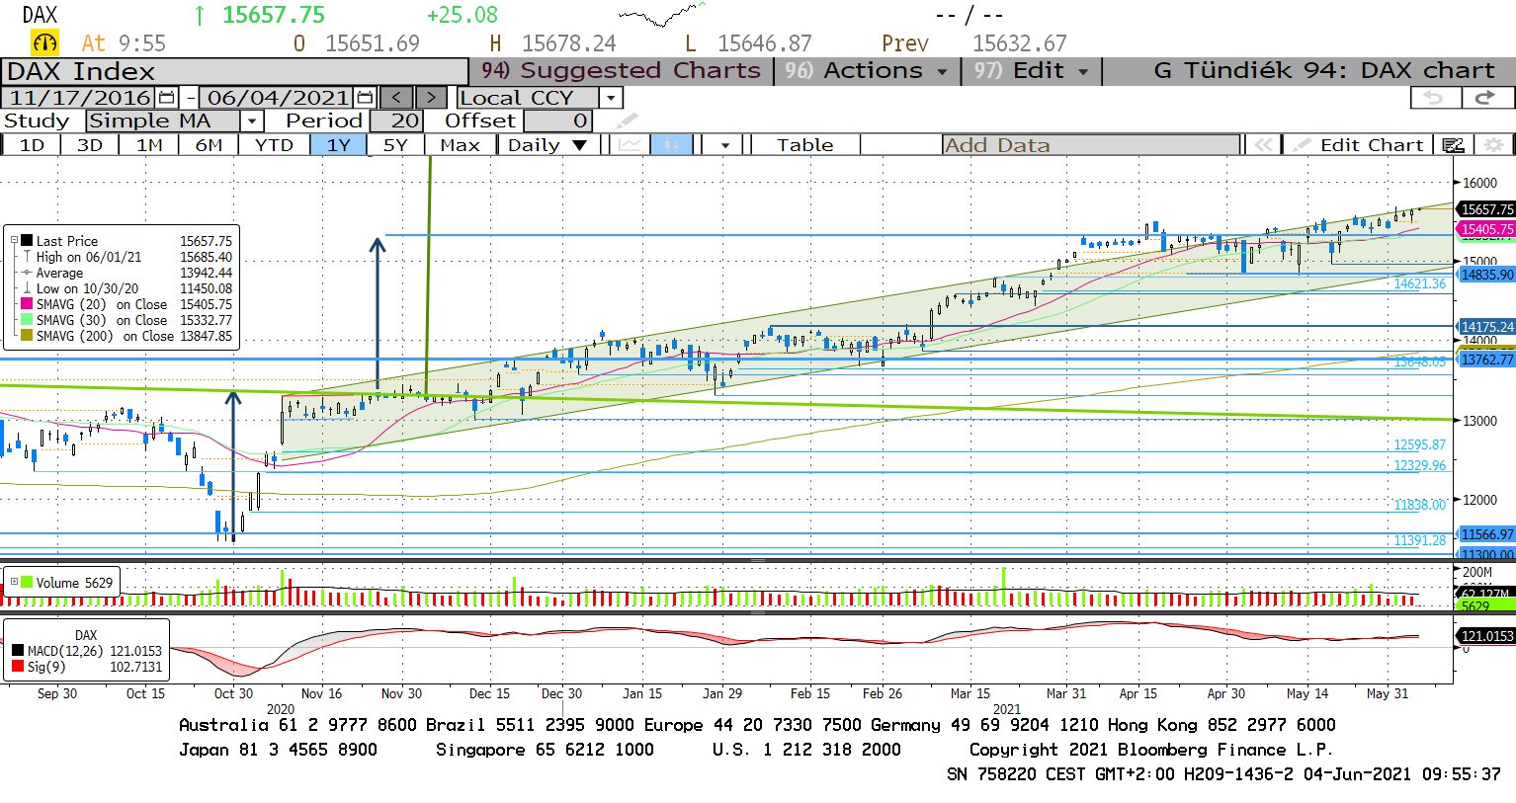Click the intraday sparkline mini chart
1516x803 pixels.
click(662, 16)
